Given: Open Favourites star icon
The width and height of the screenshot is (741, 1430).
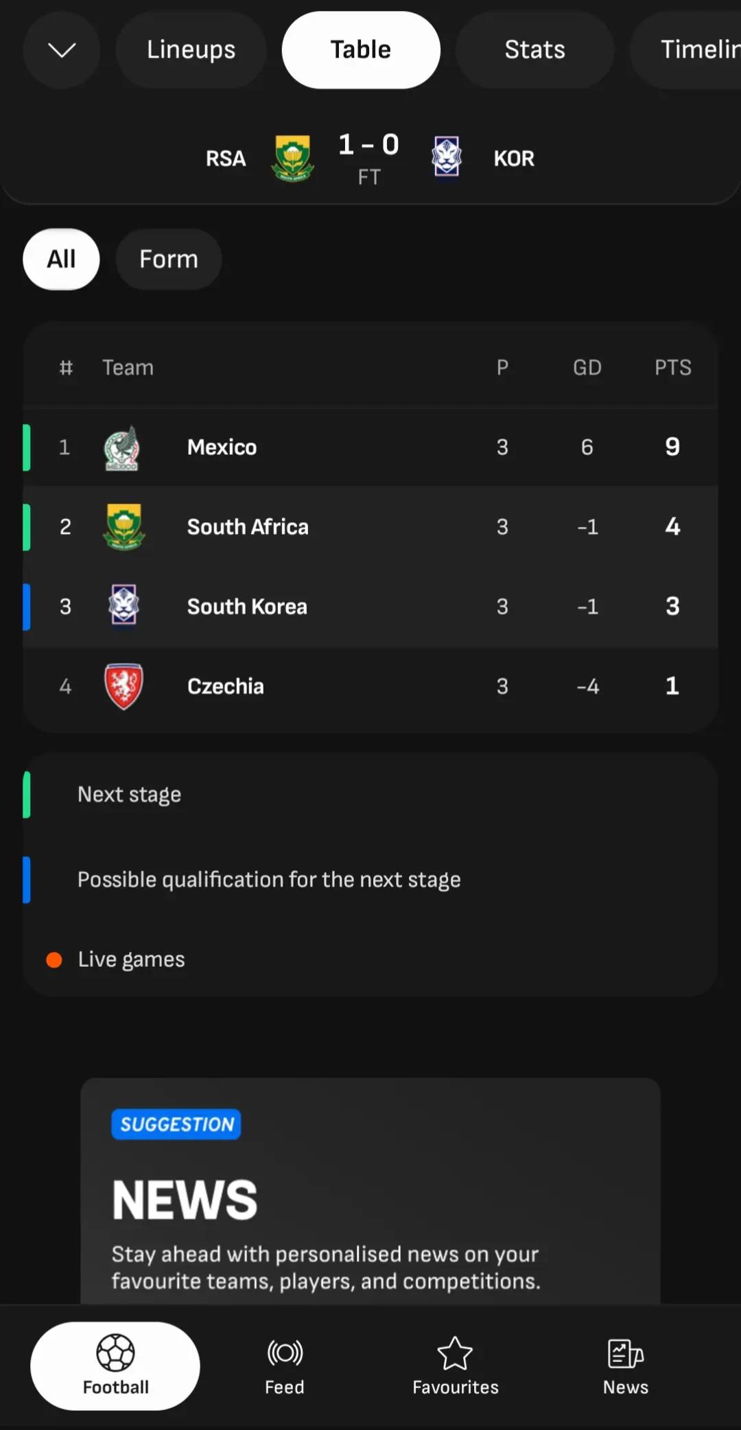Looking at the screenshot, I should tap(455, 1353).
